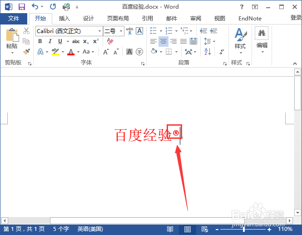This screenshot has height=235, width=302.
Task: Copy using the clipboard copy icon
Action: [26, 41]
